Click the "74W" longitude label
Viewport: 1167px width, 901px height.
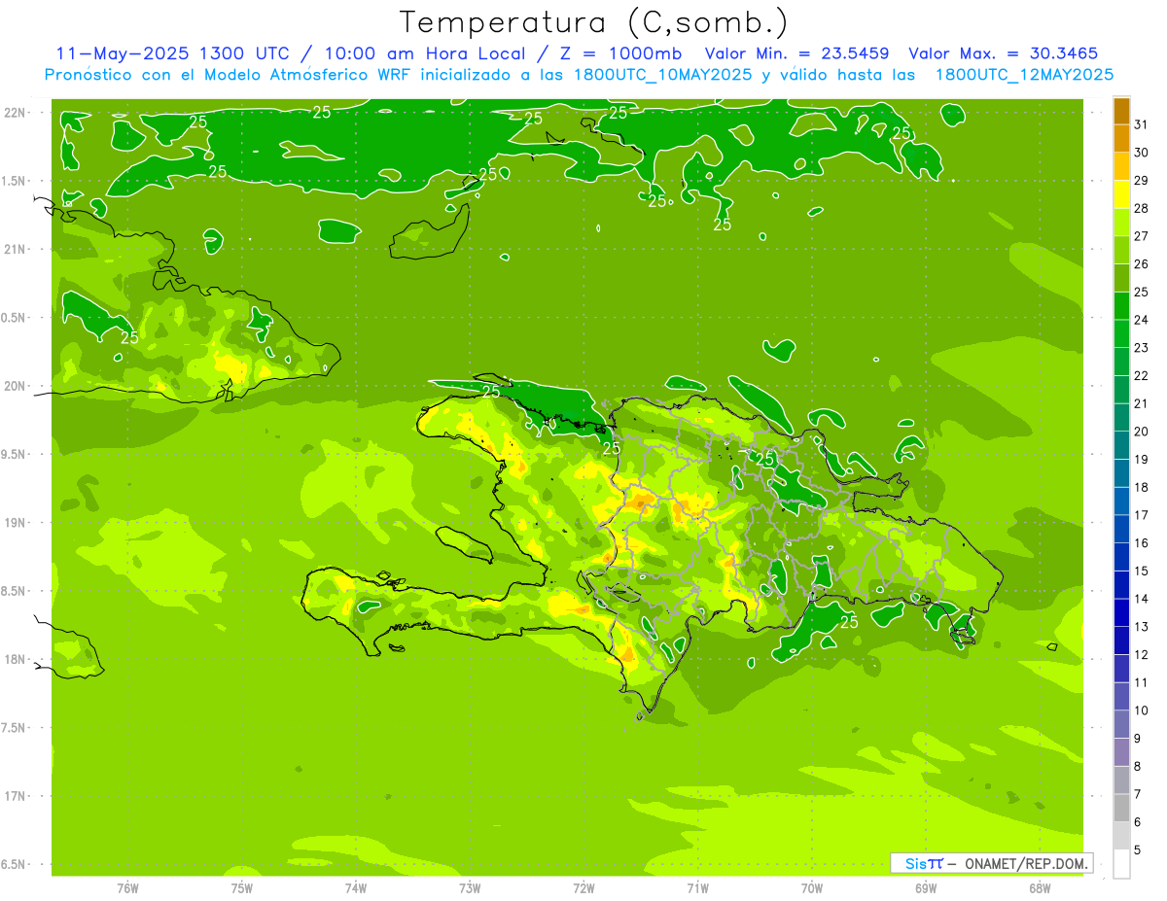click(356, 888)
